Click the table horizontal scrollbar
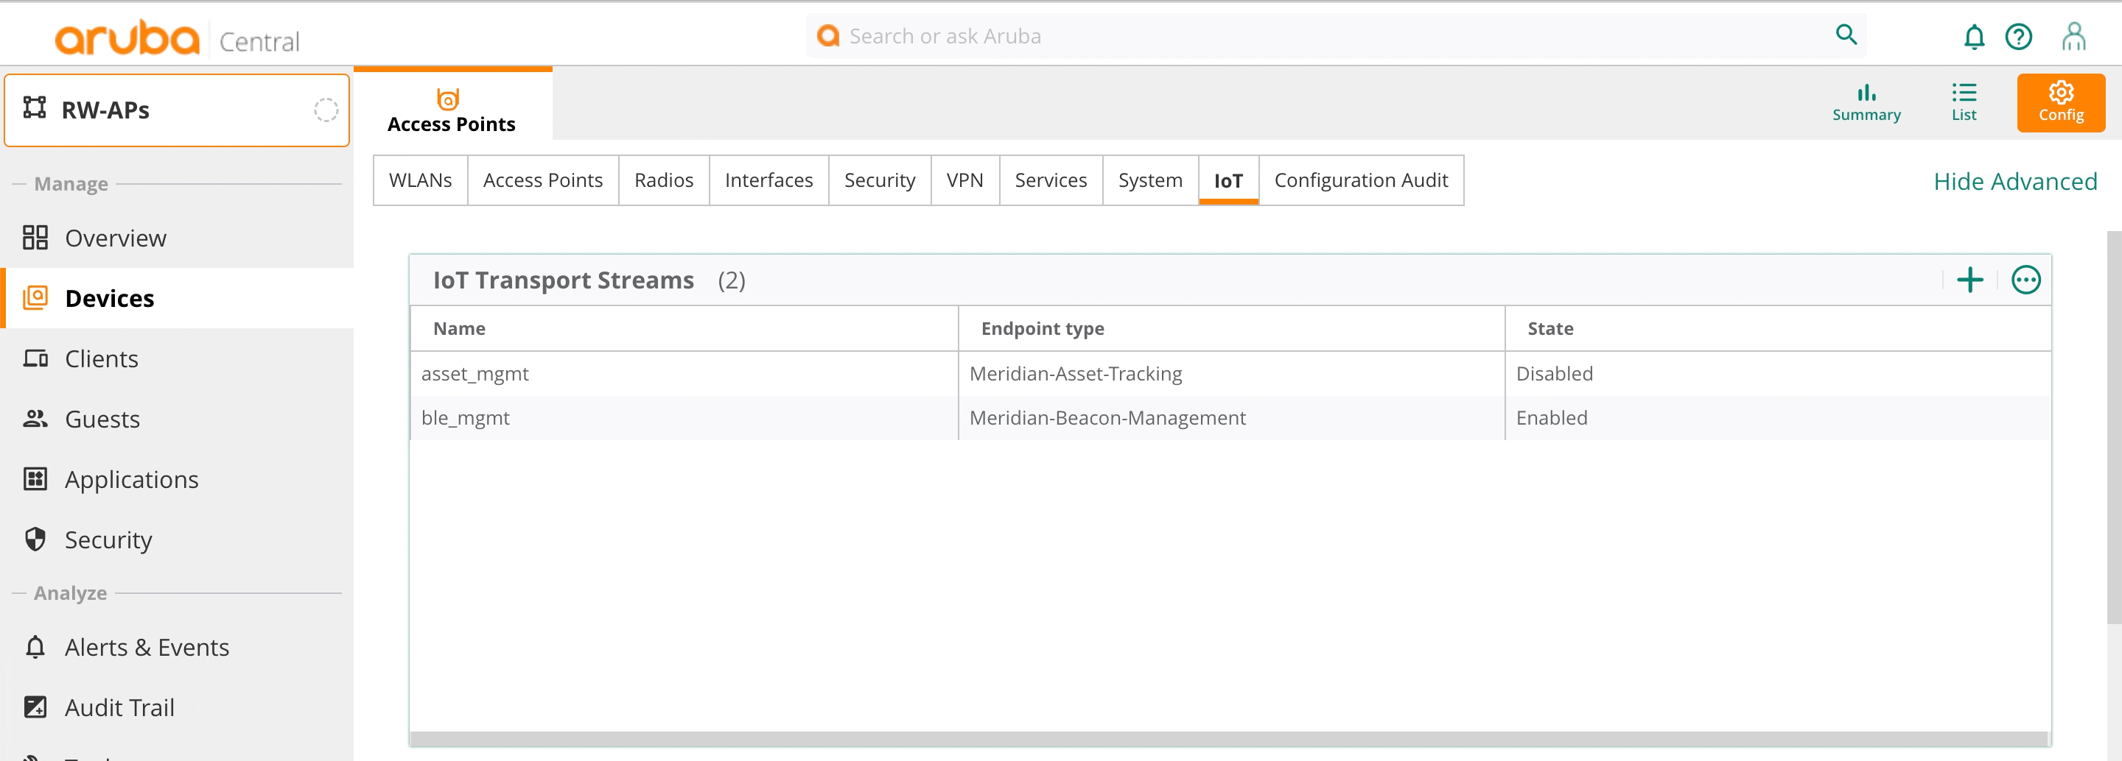2122x761 pixels. [1229, 739]
